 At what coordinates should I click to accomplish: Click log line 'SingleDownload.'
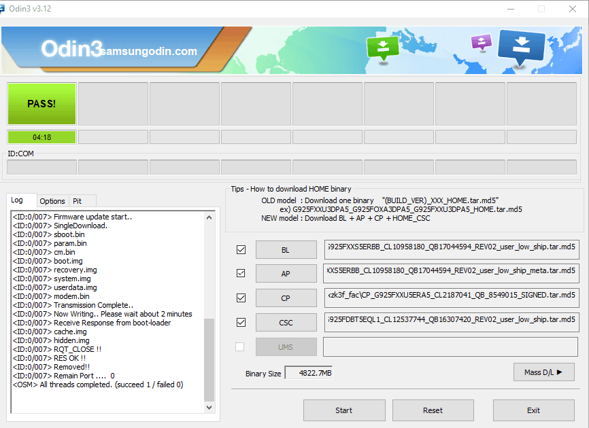(60, 226)
